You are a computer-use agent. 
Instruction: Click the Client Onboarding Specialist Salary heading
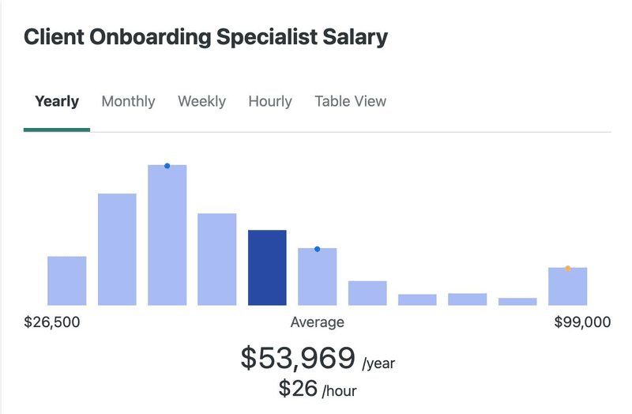click(x=206, y=36)
